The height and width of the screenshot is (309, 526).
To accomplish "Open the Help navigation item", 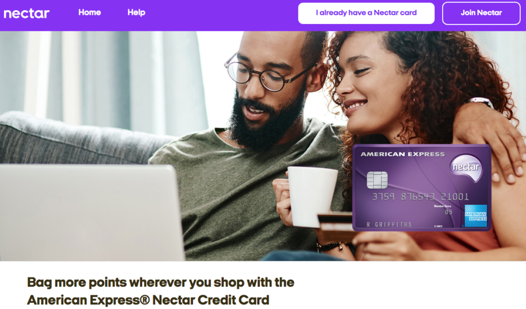I will click(136, 12).
